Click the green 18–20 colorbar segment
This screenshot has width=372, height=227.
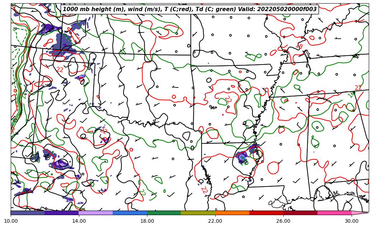[164, 213]
